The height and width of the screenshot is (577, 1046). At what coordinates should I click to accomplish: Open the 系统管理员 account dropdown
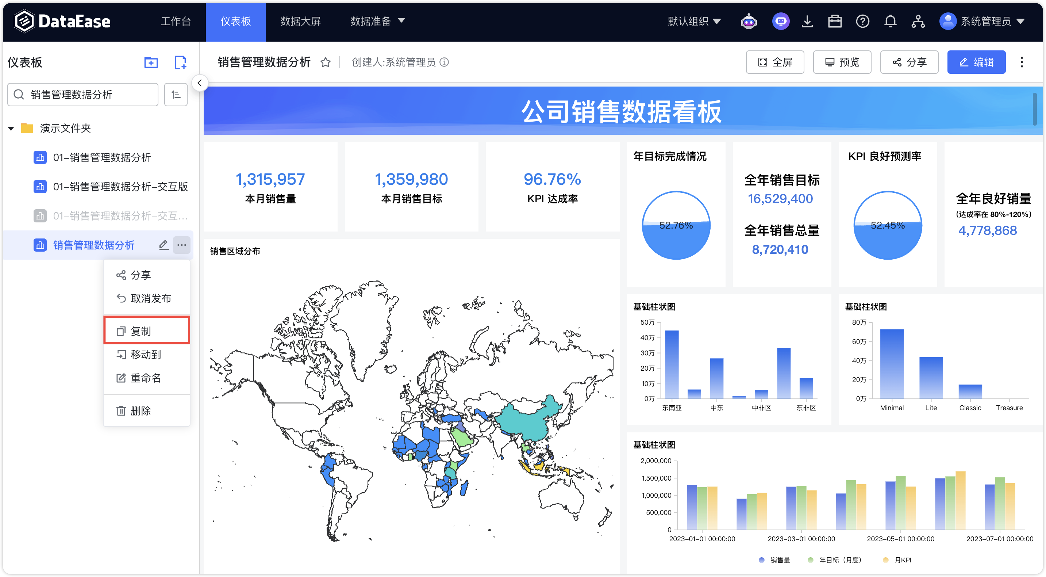click(x=992, y=21)
